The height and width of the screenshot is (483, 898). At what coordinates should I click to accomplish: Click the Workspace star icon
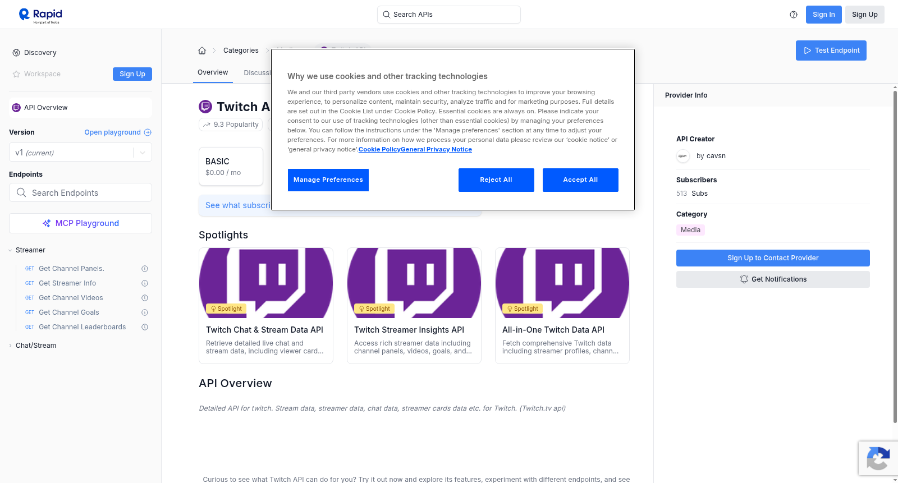tap(16, 74)
